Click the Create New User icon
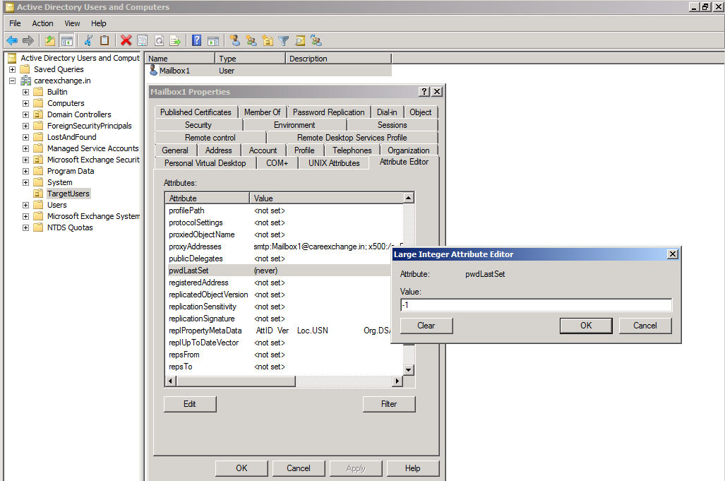Viewport: 725px width, 481px height. pos(235,41)
